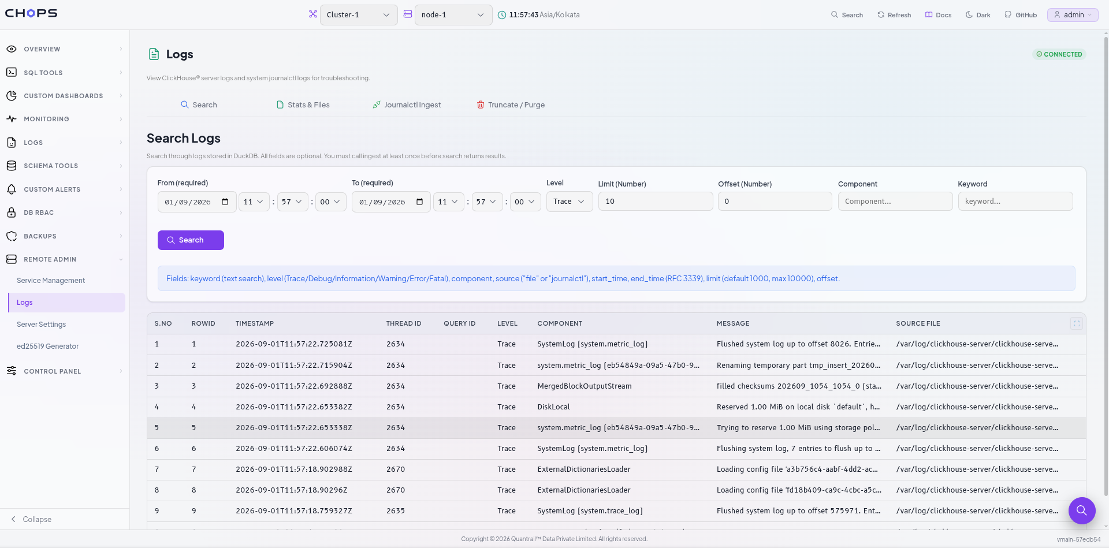Click timestamp 2026-09-01T11:57:18.759327Z
This screenshot has width=1109, height=548.
[294, 511]
